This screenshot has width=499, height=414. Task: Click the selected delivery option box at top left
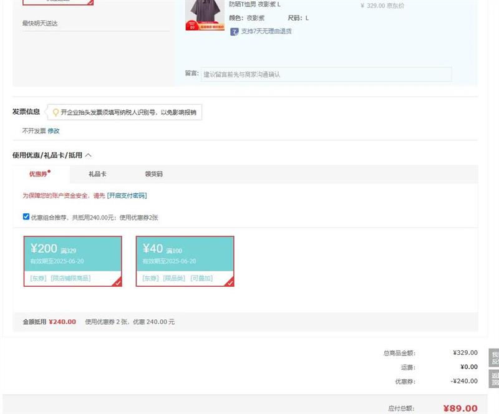[x=58, y=2]
